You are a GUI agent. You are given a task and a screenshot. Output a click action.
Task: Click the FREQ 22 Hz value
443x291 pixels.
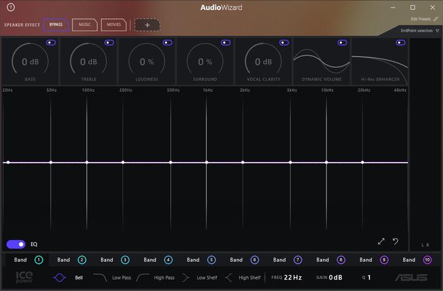point(292,278)
